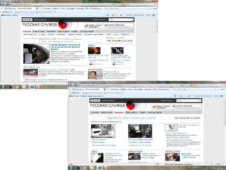This screenshot has height=170, width=226.
Task: Click Home icon in bottom window command bar
Action: coord(175,96)
